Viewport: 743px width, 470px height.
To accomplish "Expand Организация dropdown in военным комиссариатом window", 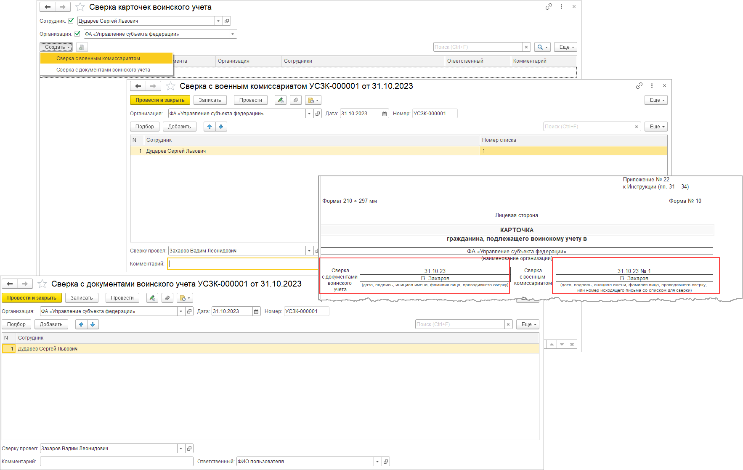I will click(x=309, y=114).
